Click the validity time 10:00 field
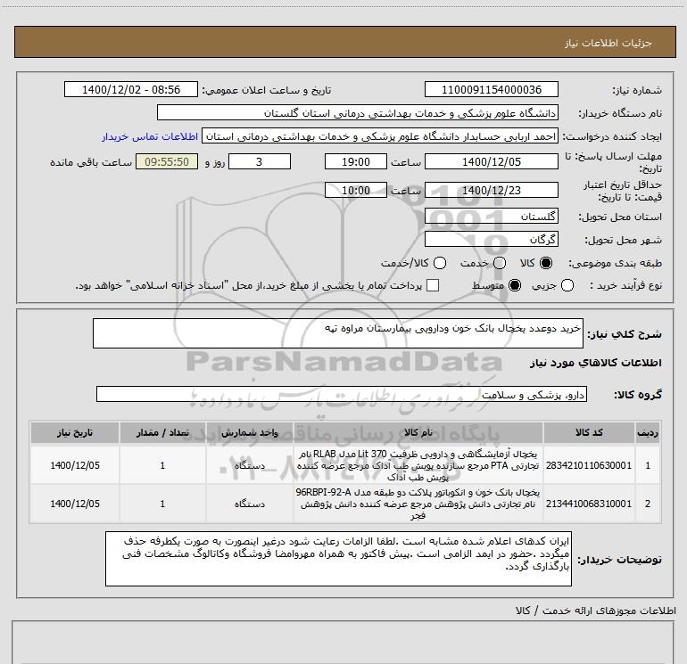Screen dimensions: 687x664 tap(356, 191)
